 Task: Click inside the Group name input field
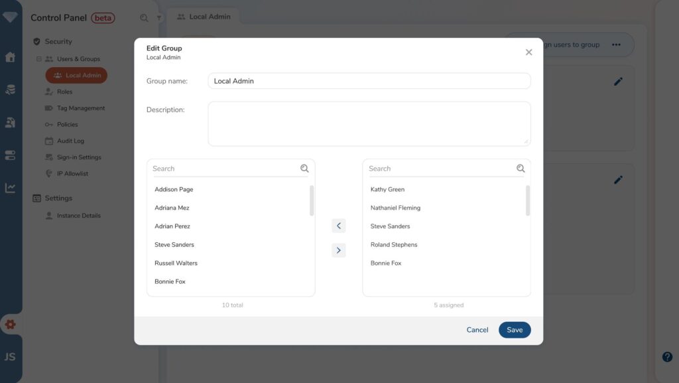click(369, 80)
